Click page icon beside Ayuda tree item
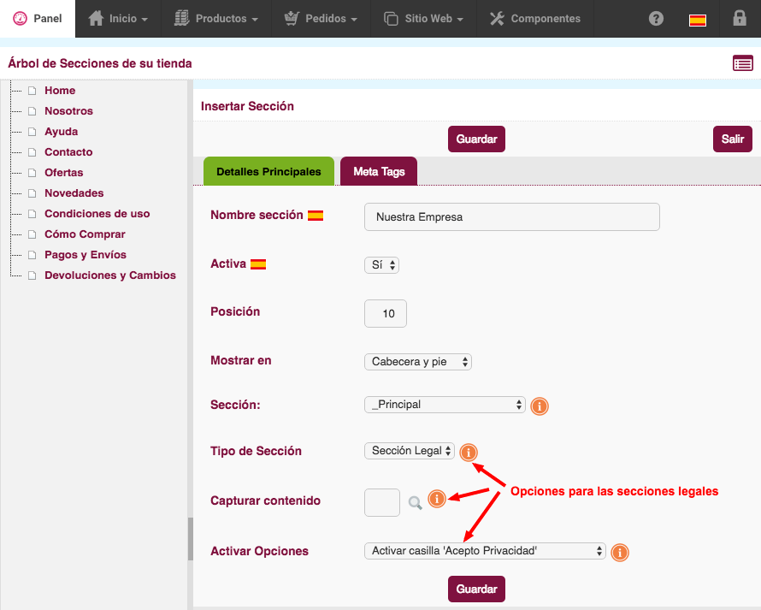The height and width of the screenshot is (610, 761). (32, 132)
